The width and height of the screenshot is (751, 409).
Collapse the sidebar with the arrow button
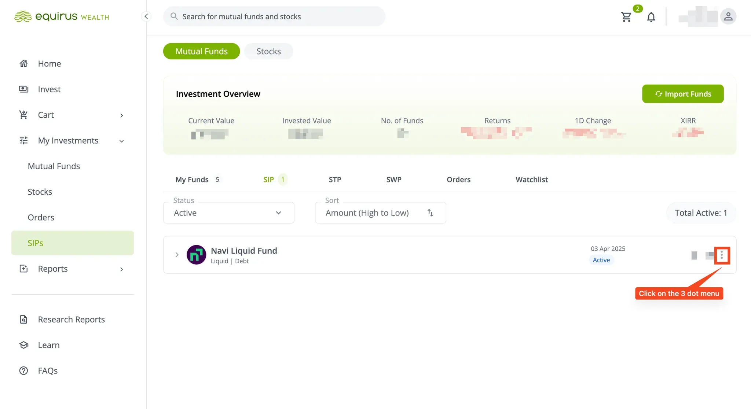tap(146, 16)
